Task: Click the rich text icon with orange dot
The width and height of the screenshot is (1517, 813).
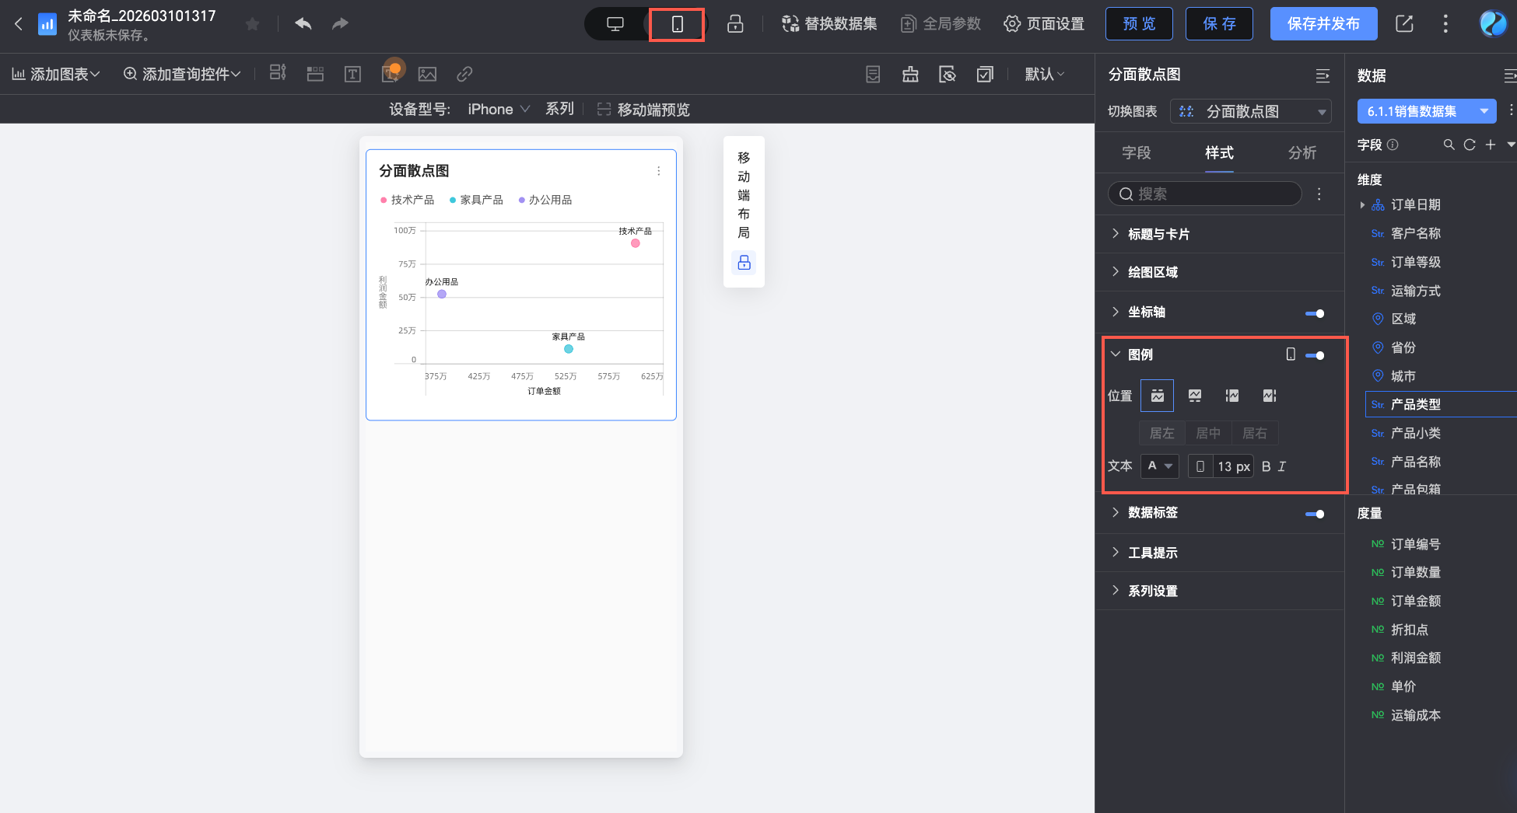Action: [x=391, y=73]
